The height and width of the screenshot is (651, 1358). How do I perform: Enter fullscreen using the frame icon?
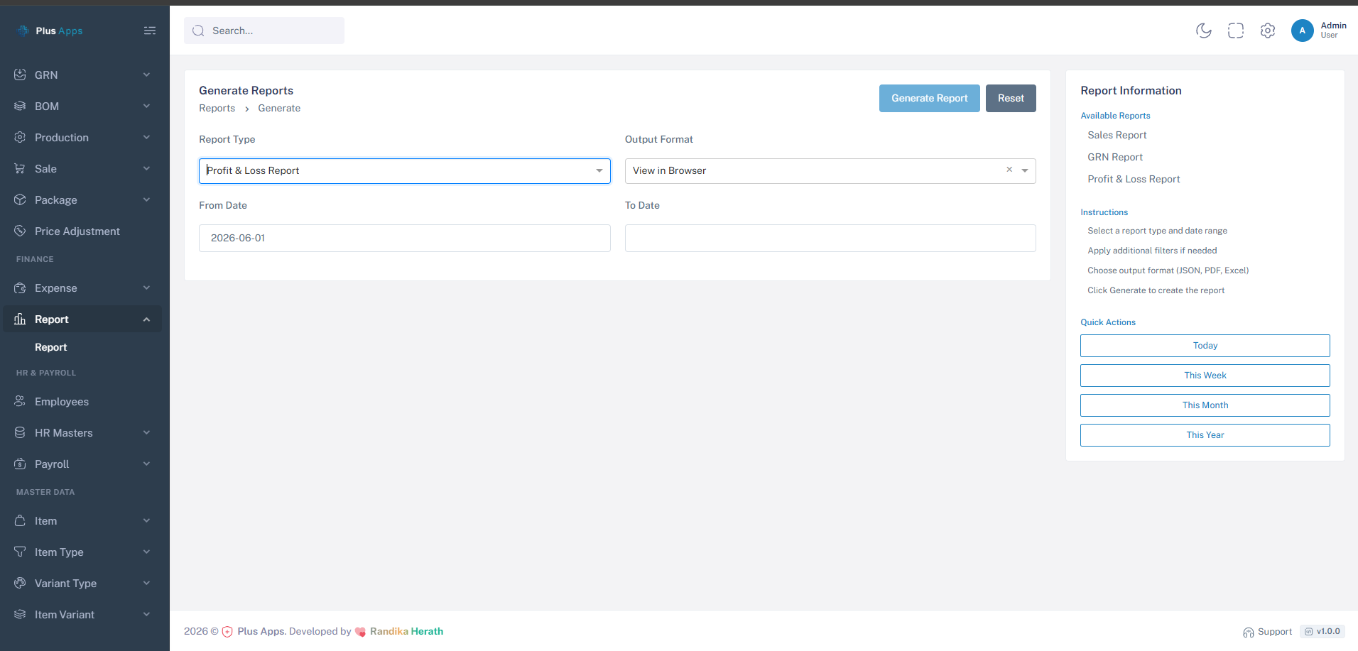1236,31
